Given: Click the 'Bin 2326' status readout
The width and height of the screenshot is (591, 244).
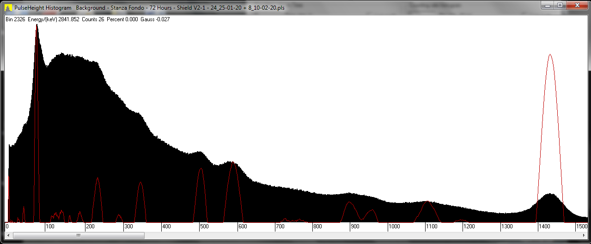Looking at the screenshot, I should pyautogui.click(x=15, y=19).
